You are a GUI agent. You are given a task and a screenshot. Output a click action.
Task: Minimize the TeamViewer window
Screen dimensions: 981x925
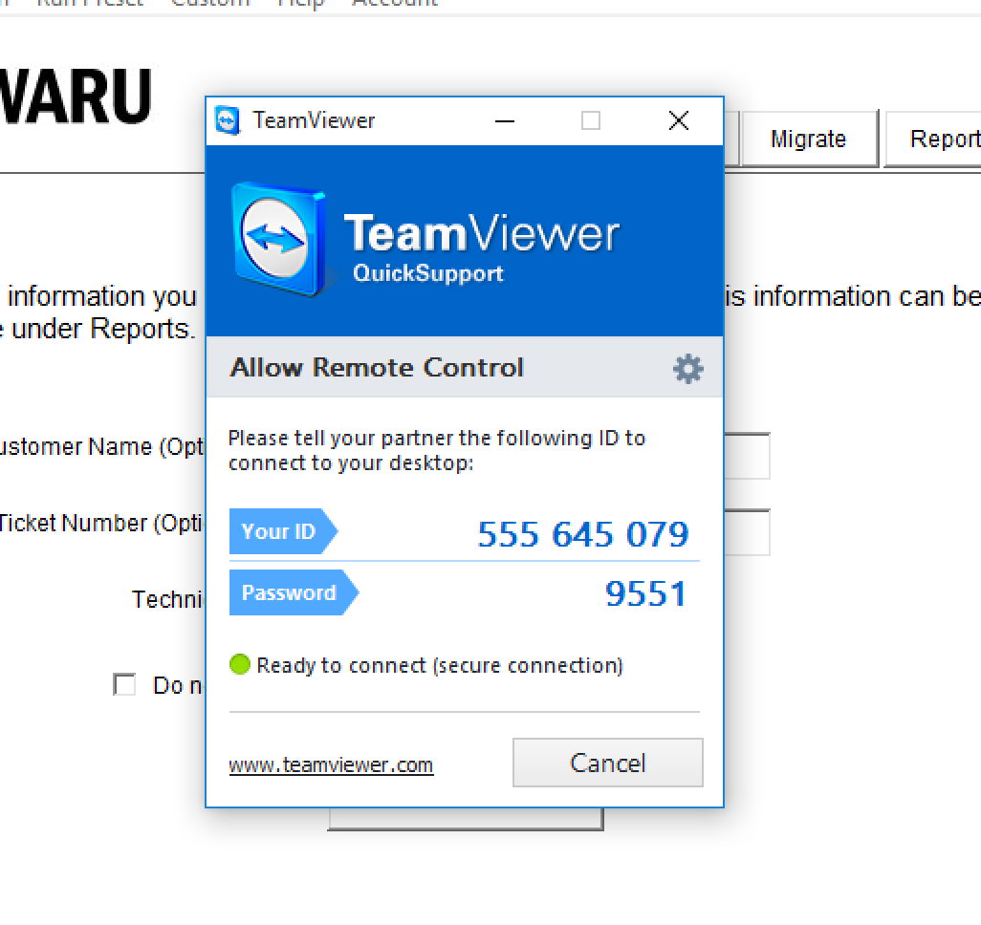[x=504, y=120]
